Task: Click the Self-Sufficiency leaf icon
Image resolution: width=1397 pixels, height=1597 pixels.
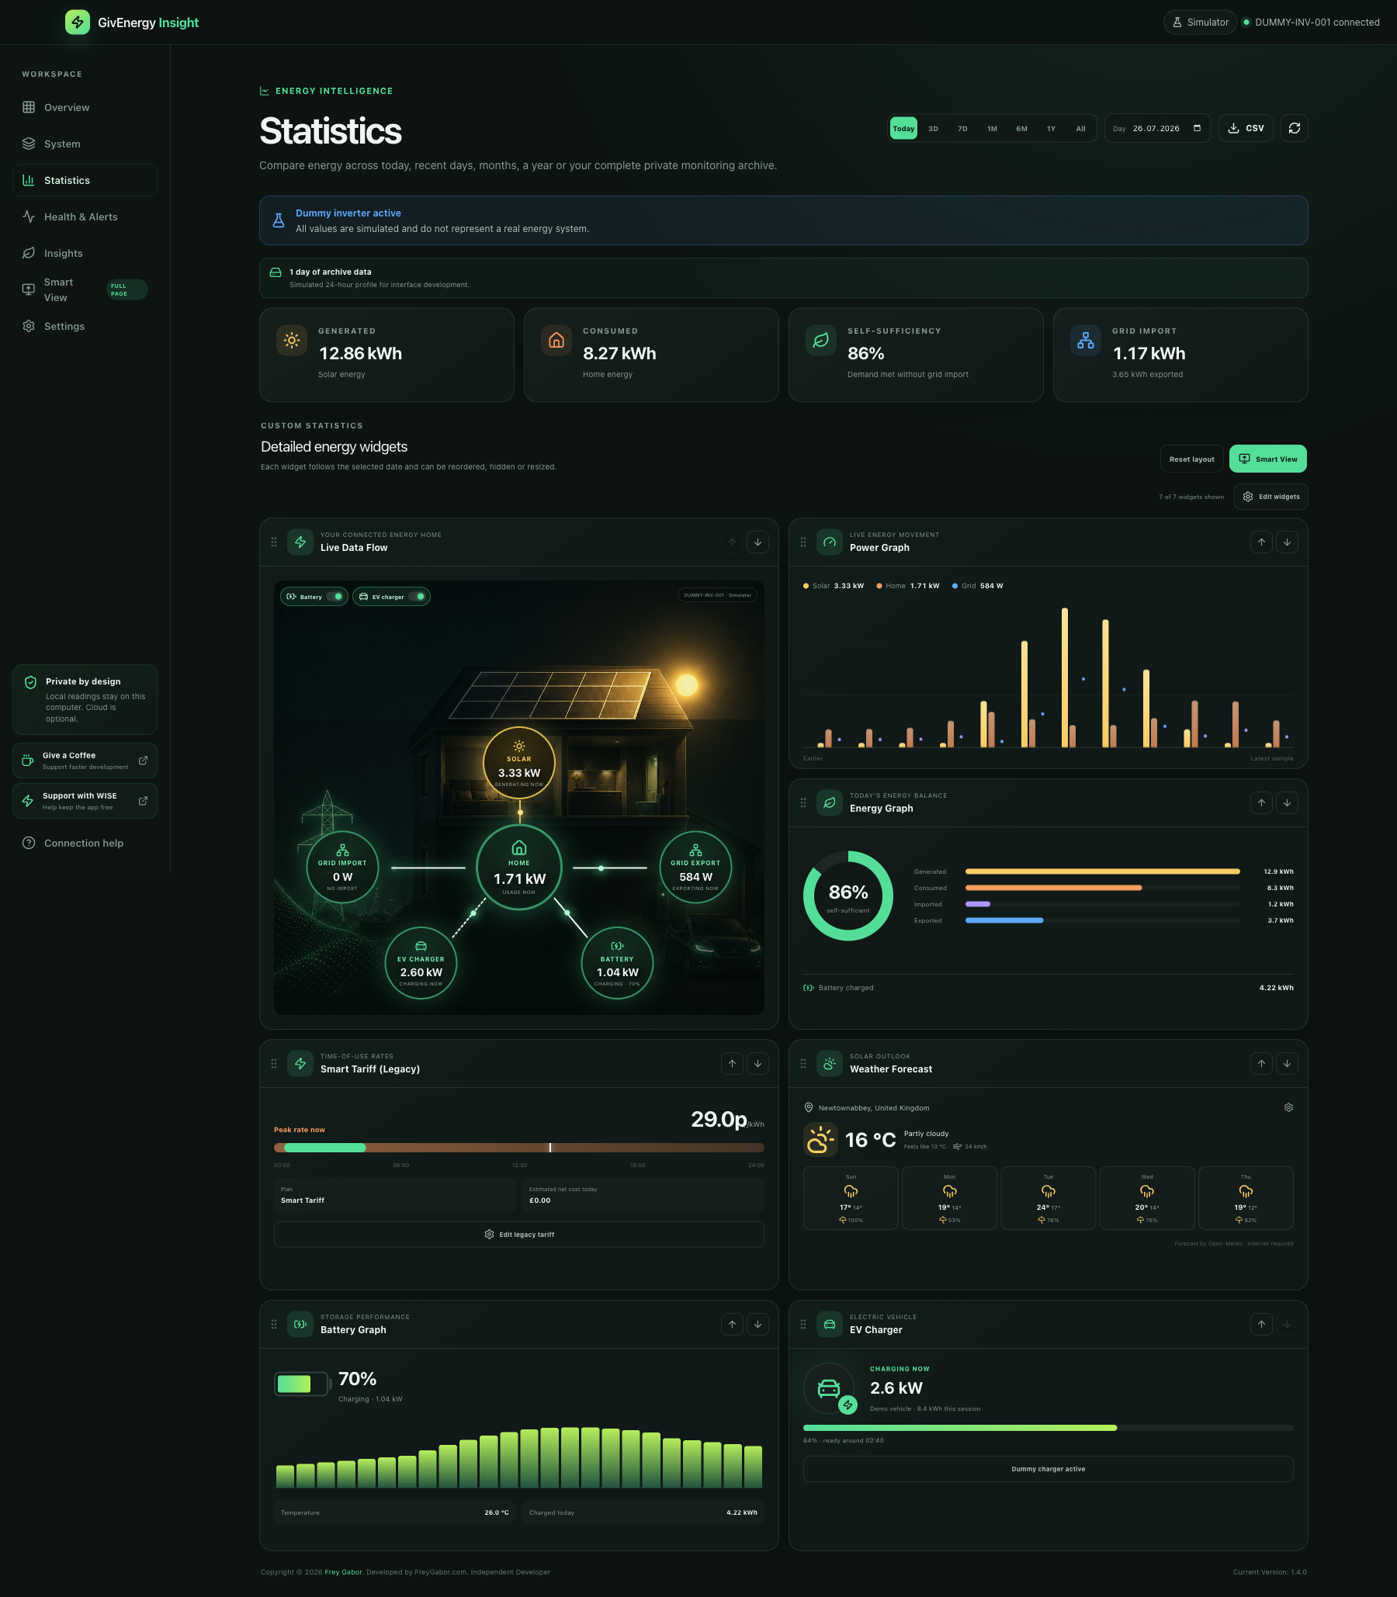Action: 821,340
